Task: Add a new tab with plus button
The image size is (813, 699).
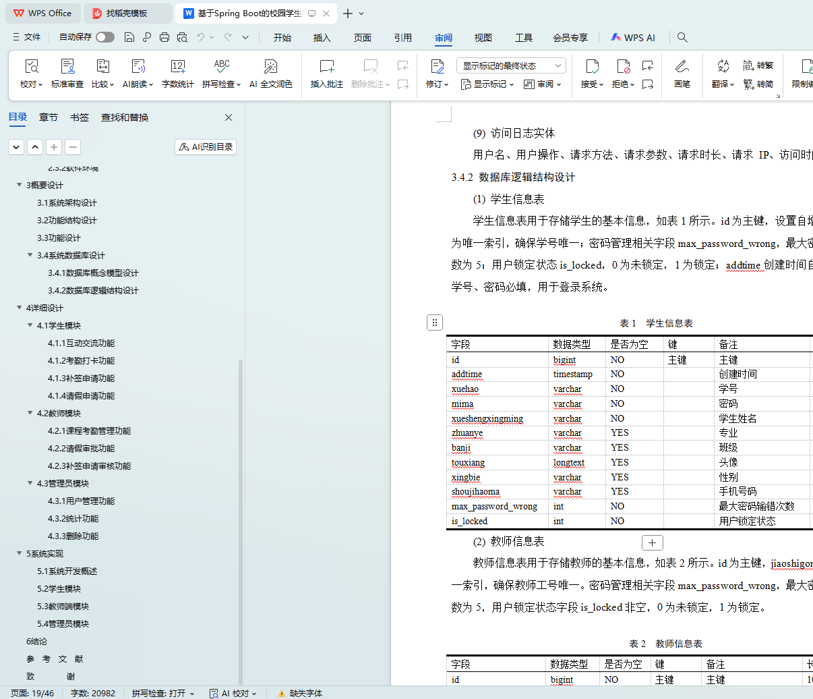Action: point(348,13)
